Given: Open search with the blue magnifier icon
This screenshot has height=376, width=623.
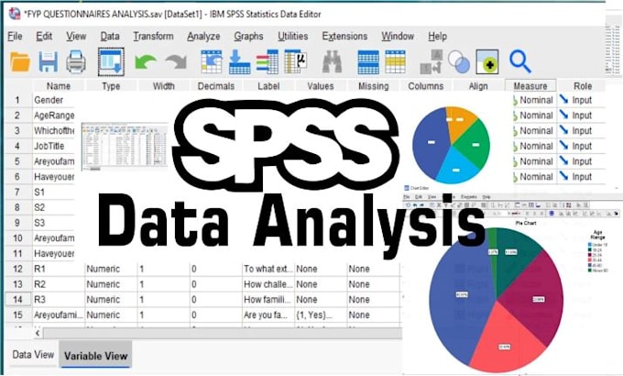Looking at the screenshot, I should point(520,61).
